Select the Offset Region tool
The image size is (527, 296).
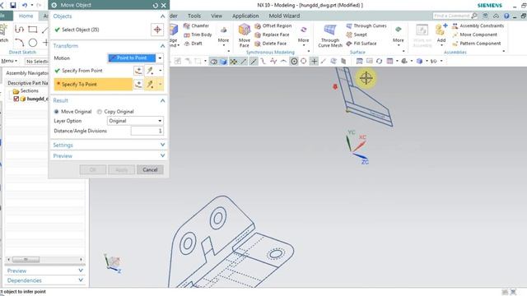pos(273,25)
